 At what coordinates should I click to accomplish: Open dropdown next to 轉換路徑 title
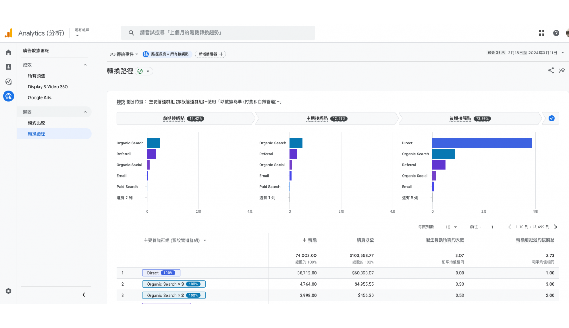tap(148, 71)
